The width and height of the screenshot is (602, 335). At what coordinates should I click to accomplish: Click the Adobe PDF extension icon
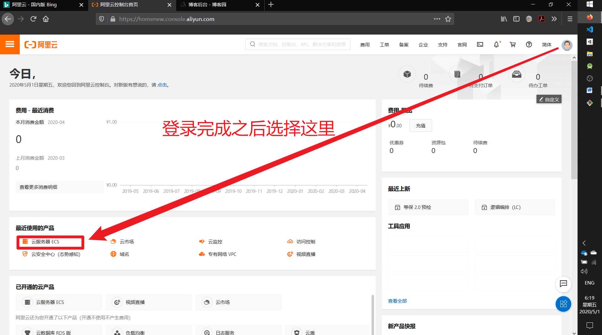point(541,19)
